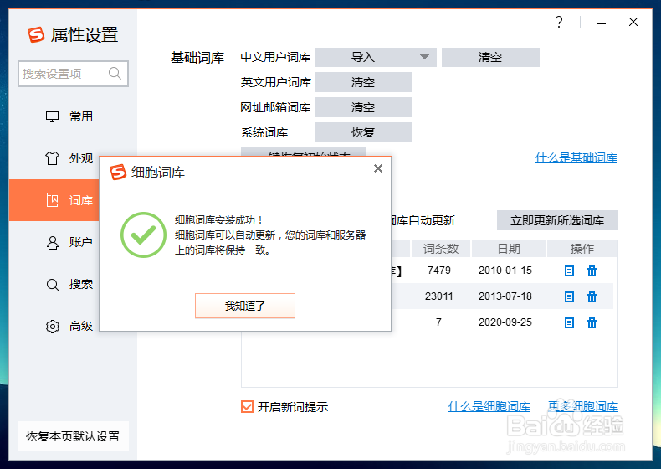Click the Sogou logo in settings title
The image size is (661, 469).
click(x=36, y=34)
